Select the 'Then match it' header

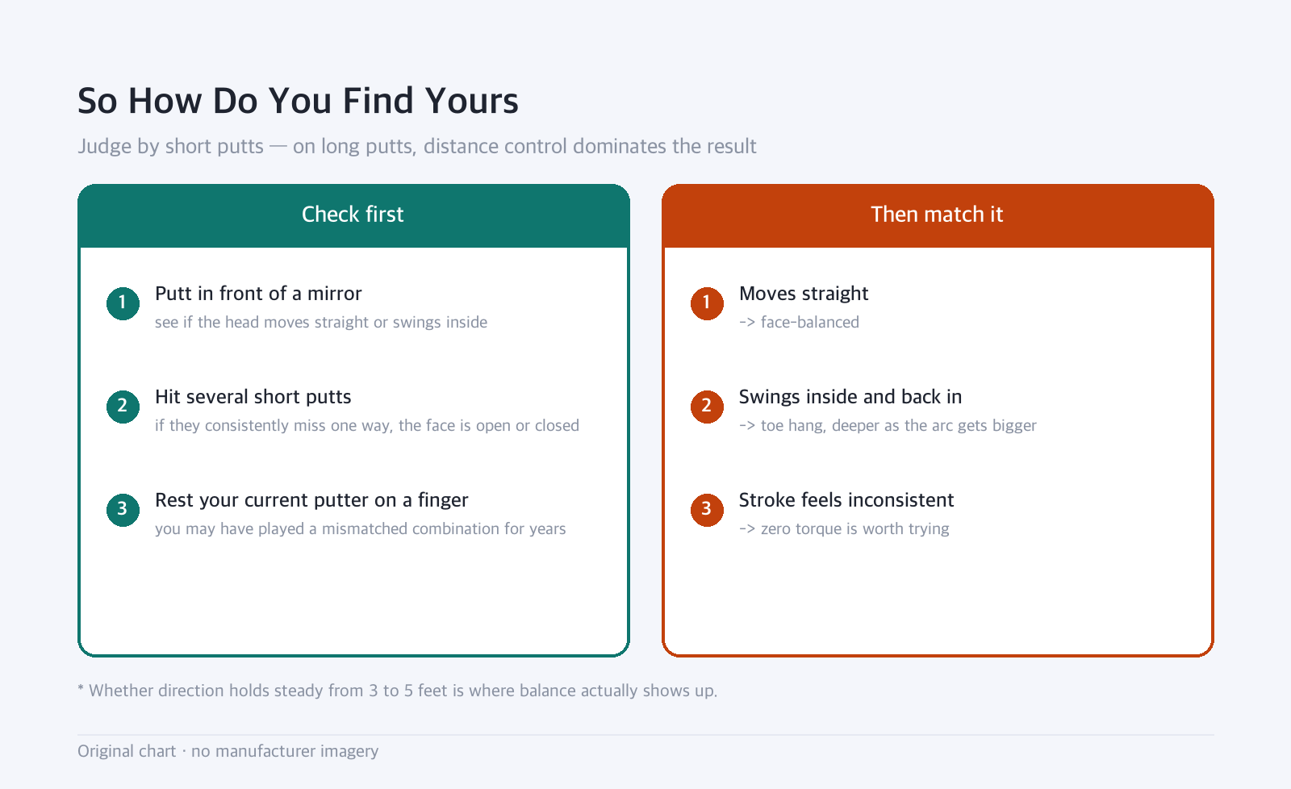point(938,215)
